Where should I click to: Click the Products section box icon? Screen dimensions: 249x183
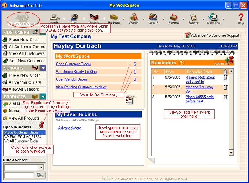35,96
